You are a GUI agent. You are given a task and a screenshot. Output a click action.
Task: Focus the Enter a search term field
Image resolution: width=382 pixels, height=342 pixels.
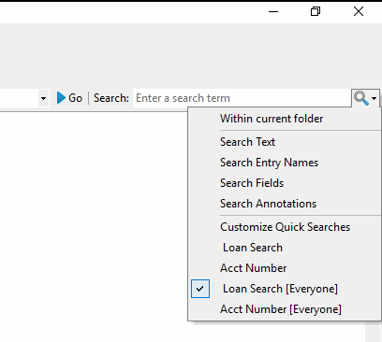click(x=242, y=98)
